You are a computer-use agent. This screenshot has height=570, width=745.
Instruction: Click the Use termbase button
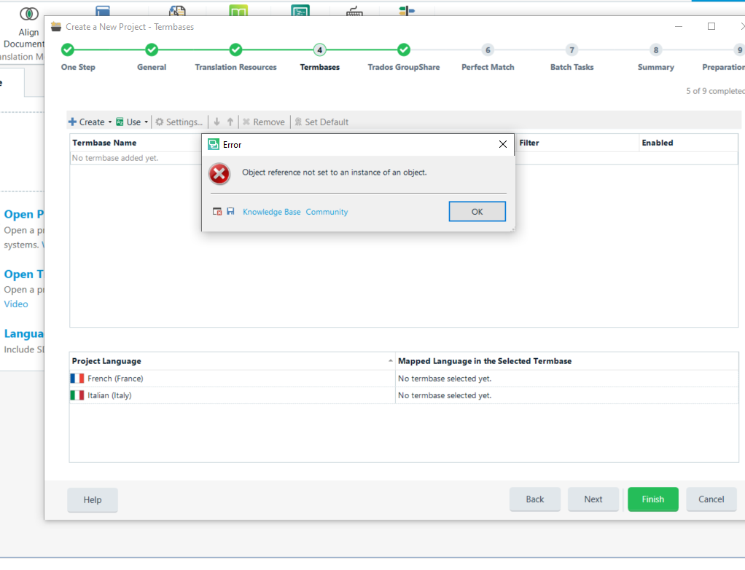(x=128, y=122)
